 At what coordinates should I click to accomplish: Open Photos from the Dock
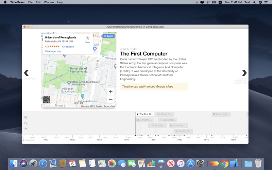[112, 164]
